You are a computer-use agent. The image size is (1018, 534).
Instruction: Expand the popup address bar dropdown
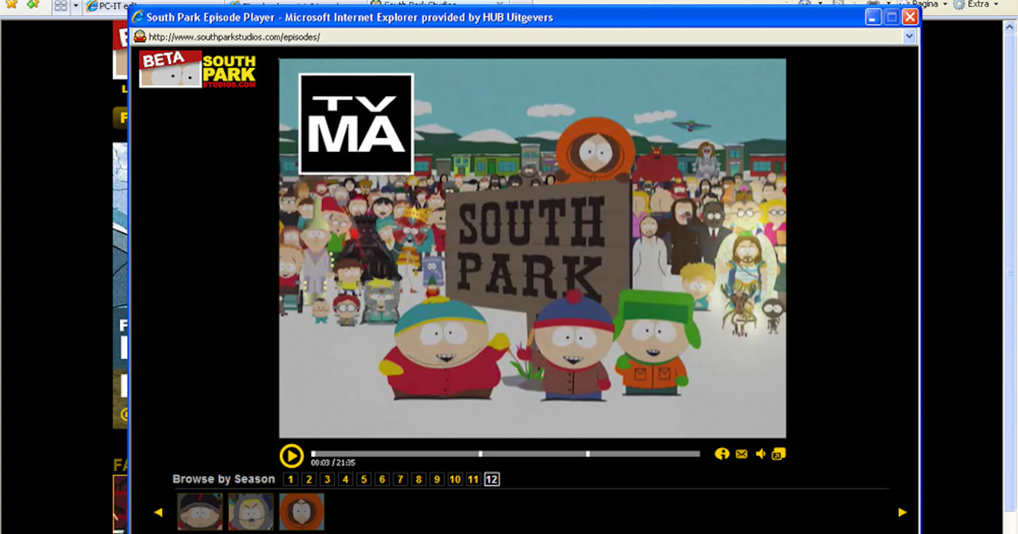909,37
